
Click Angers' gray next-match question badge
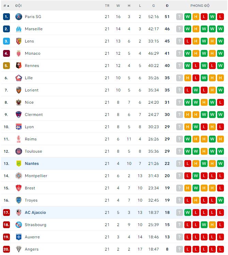point(180,249)
